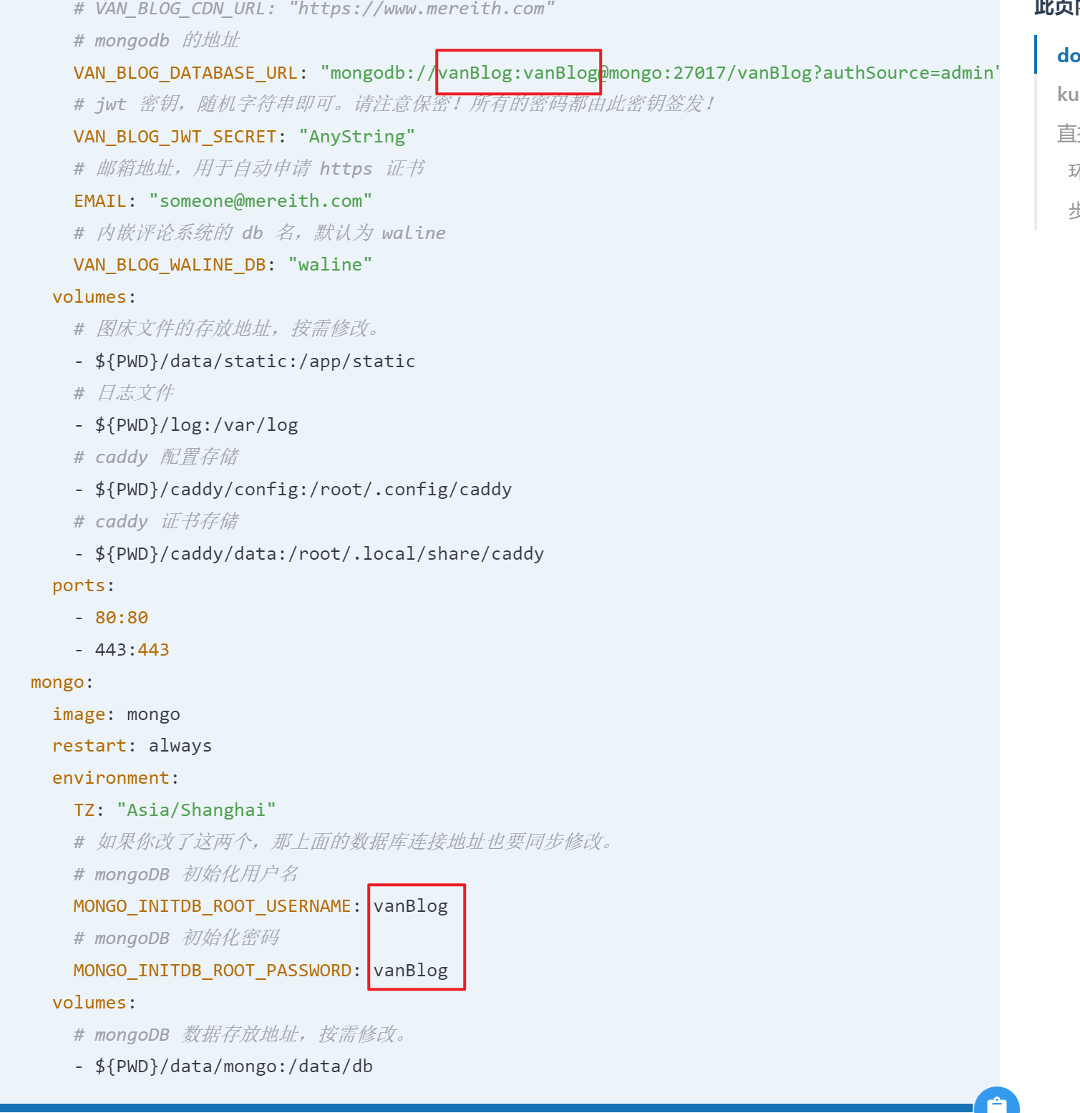This screenshot has width=1080, height=1113.
Task: Click the ${PWD}/caddy/data:/root/.local/share/caddy line
Action: pyautogui.click(x=309, y=554)
